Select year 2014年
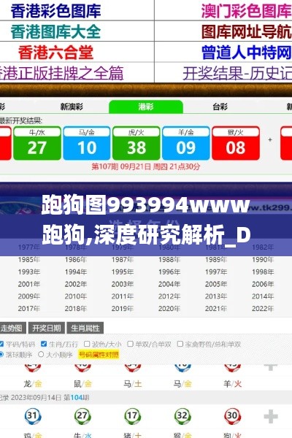The width and height of the screenshot is (292, 438). [x=263, y=296]
